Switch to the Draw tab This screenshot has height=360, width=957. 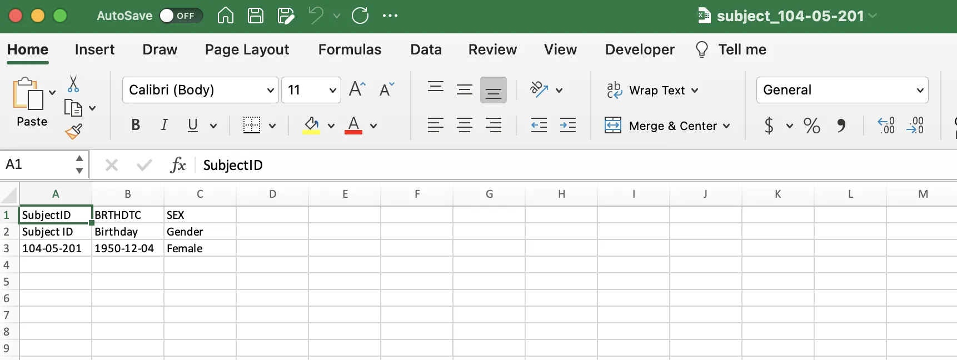[159, 49]
